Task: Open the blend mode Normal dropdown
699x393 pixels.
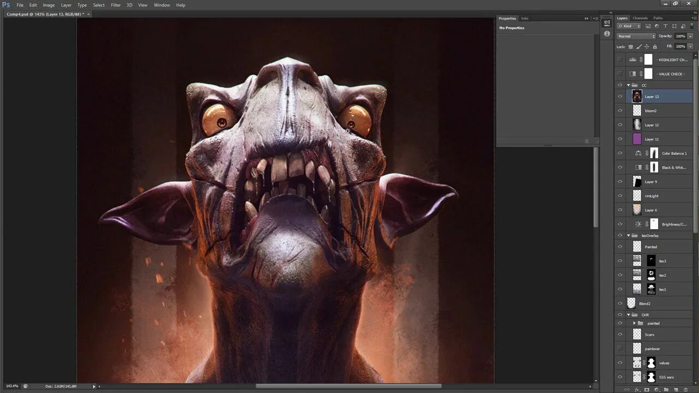Action: [x=636, y=36]
